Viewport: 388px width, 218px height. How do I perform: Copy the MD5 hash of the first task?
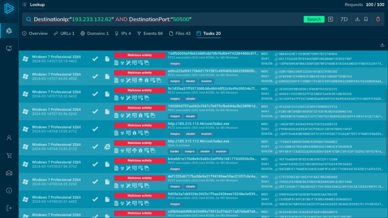(x=276, y=54)
